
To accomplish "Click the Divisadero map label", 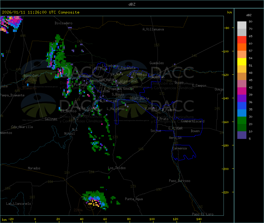I will [63, 23].
